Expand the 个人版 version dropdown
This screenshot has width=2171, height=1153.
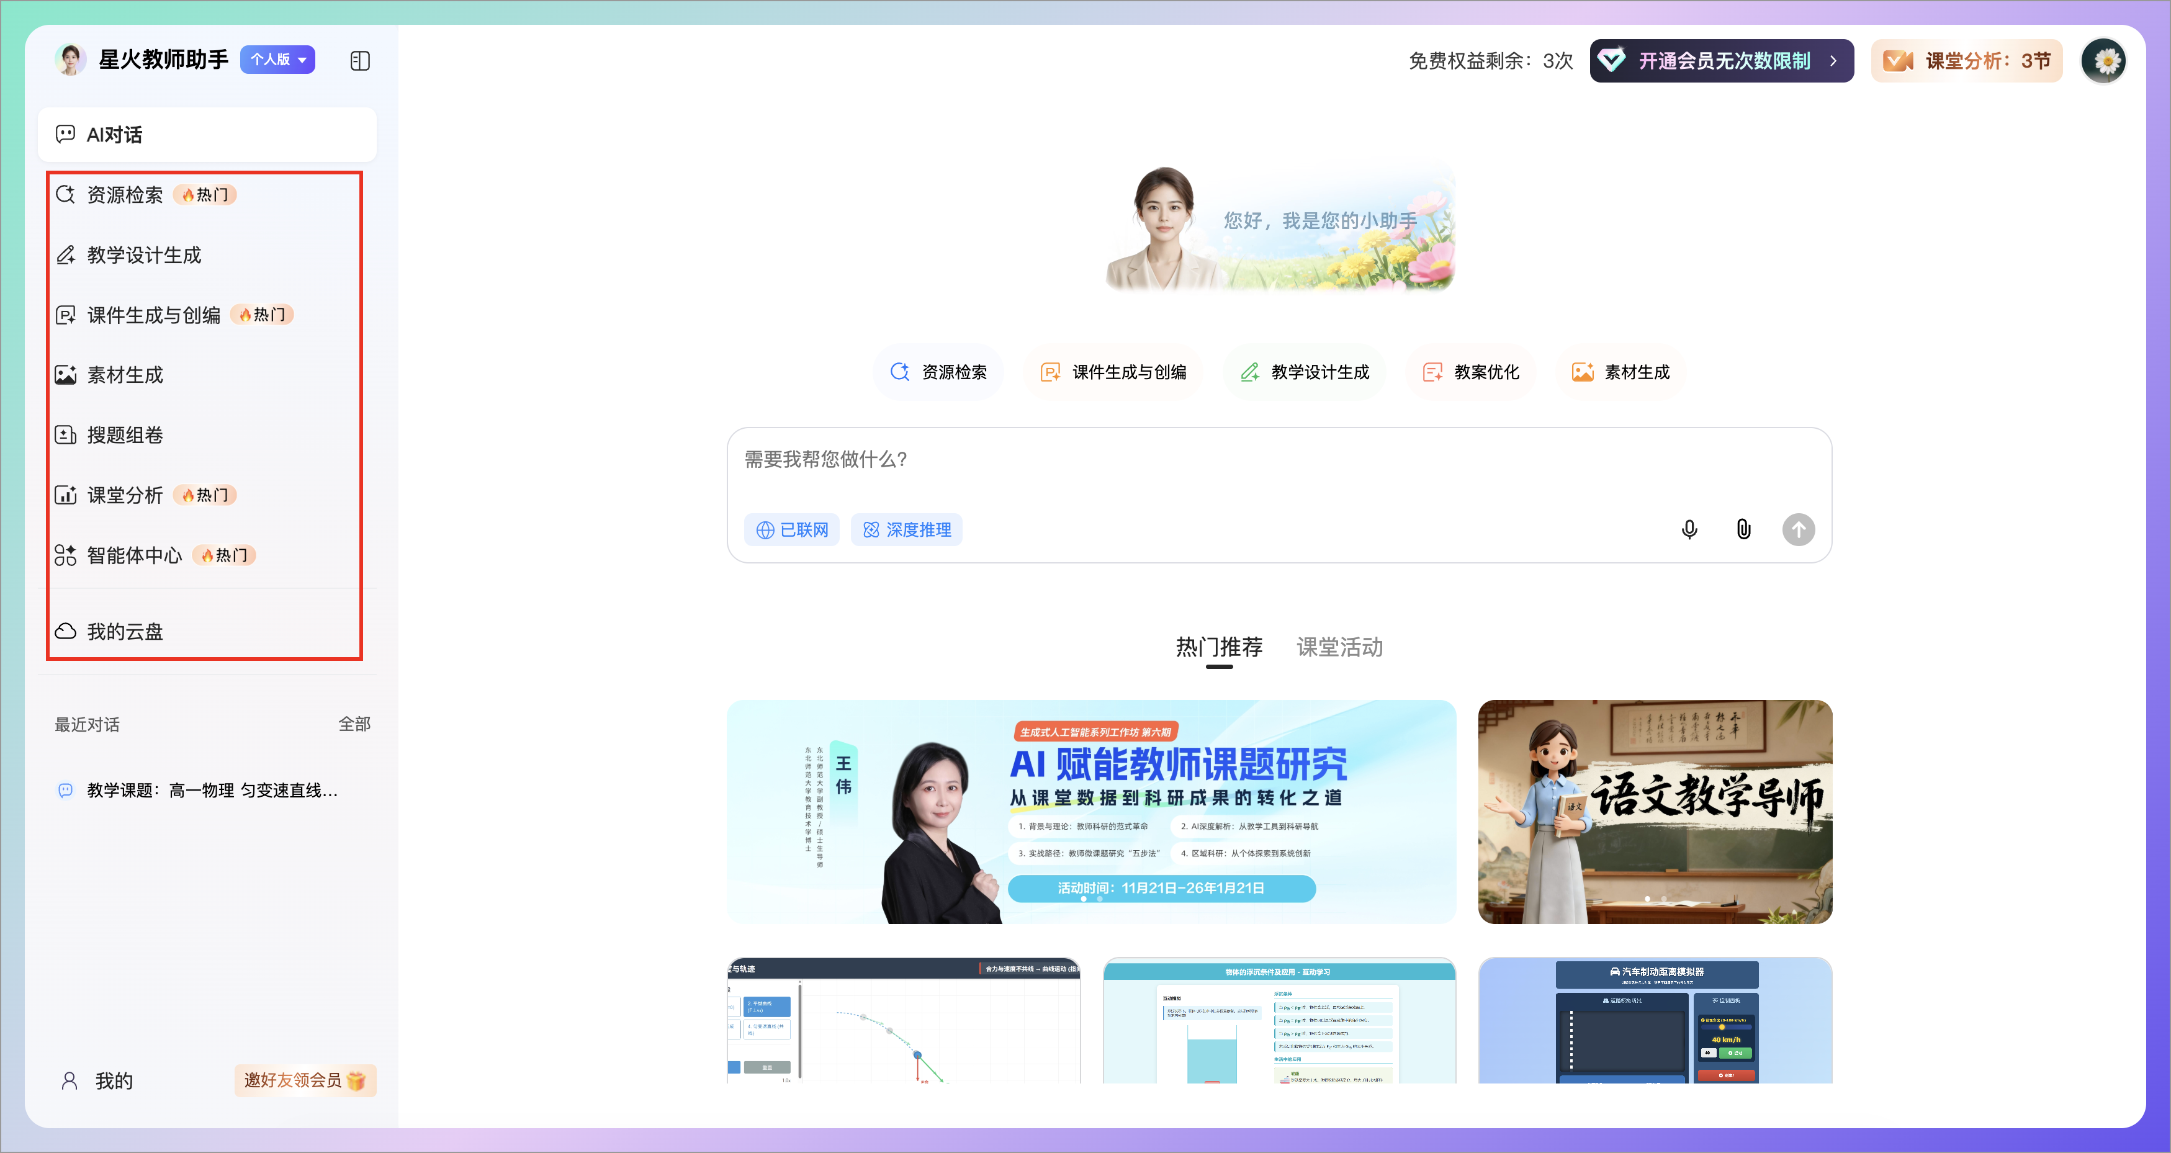click(x=278, y=60)
